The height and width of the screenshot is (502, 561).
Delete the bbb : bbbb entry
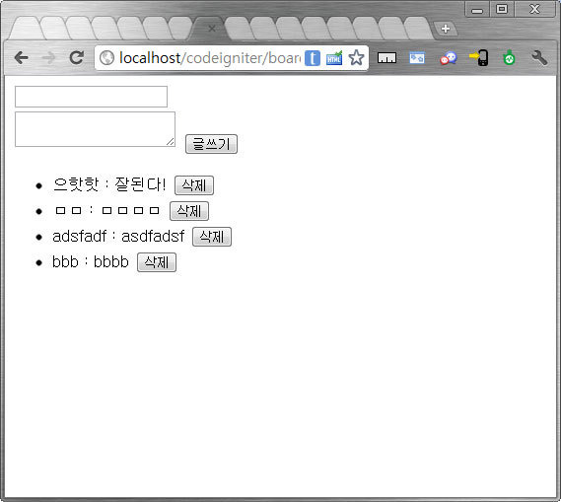tap(157, 262)
